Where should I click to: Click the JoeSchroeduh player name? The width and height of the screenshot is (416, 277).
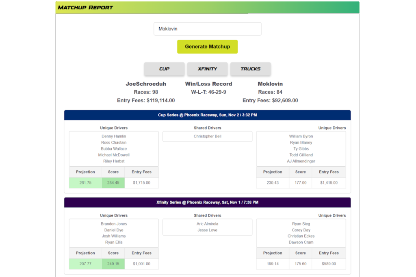click(146, 84)
